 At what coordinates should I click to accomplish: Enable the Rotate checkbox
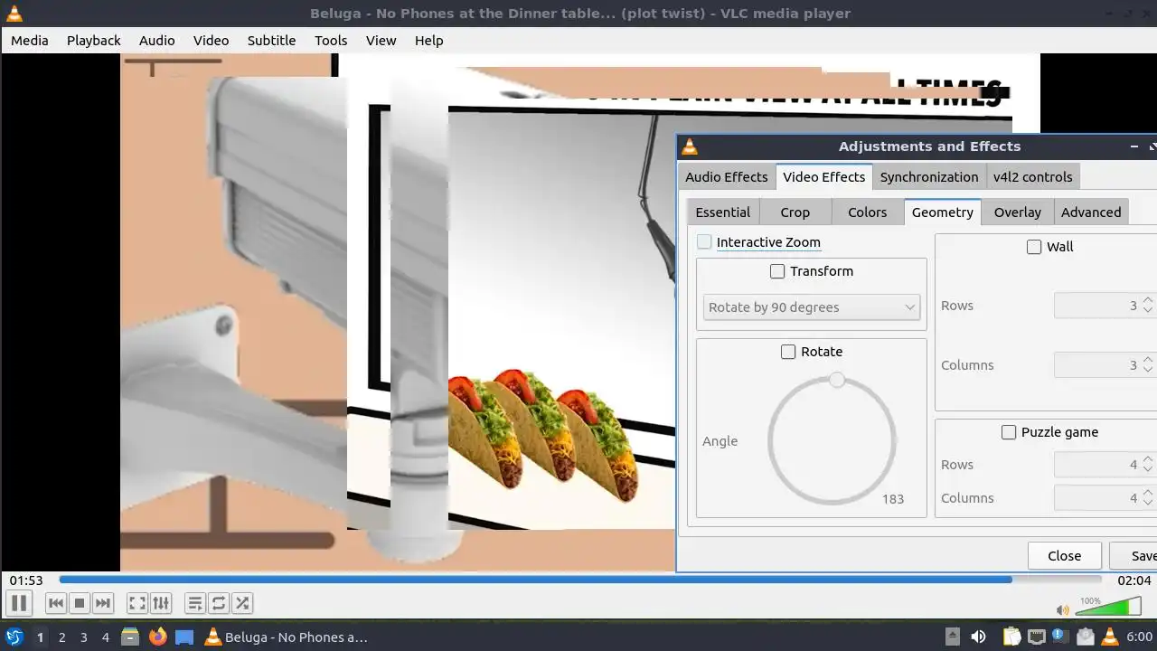[788, 352]
